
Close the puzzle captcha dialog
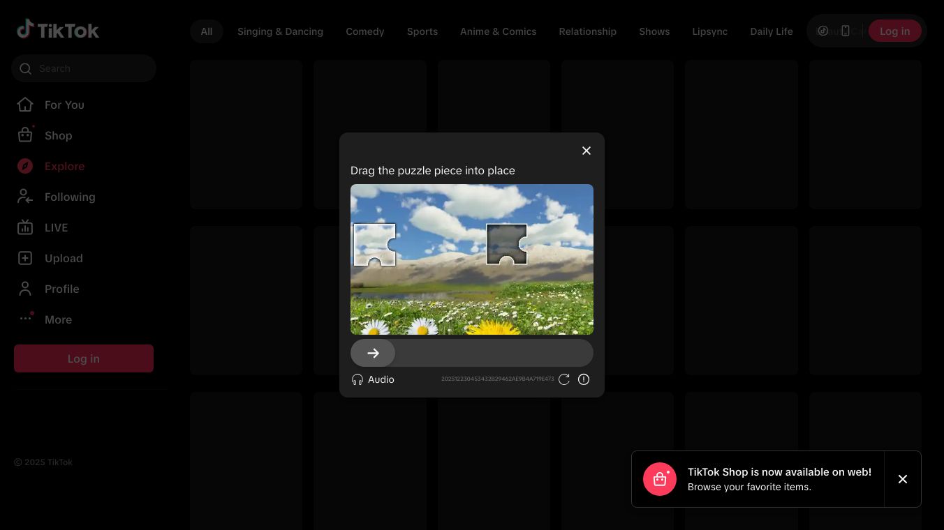click(587, 151)
